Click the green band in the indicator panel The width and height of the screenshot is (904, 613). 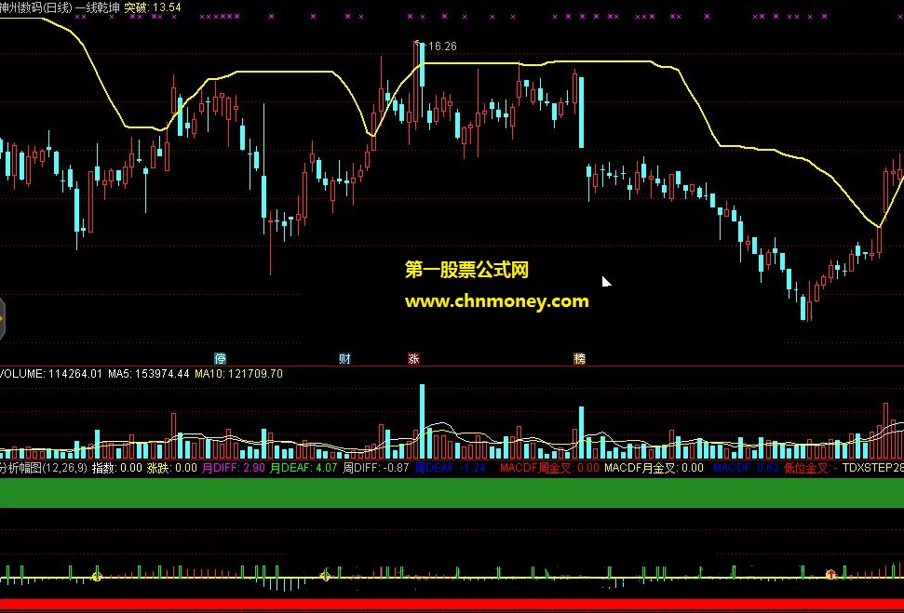[452, 493]
